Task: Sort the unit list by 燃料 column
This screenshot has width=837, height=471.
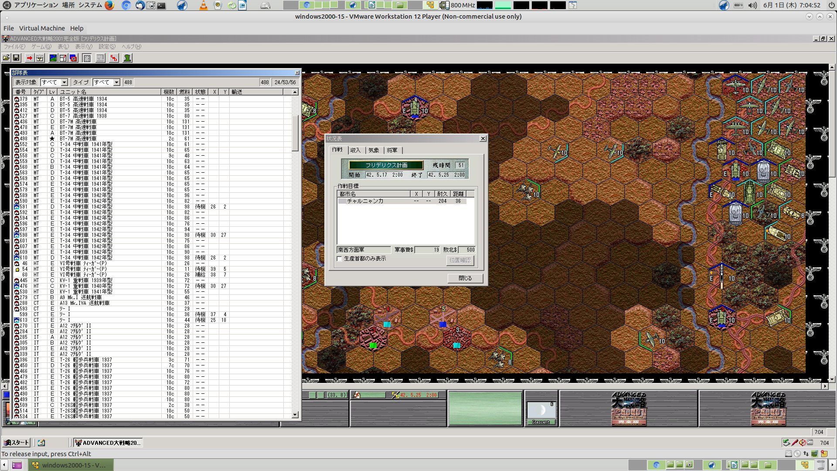Action: 184,92
